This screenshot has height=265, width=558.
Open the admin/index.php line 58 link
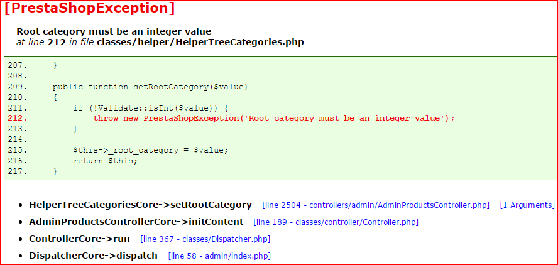[219, 256]
